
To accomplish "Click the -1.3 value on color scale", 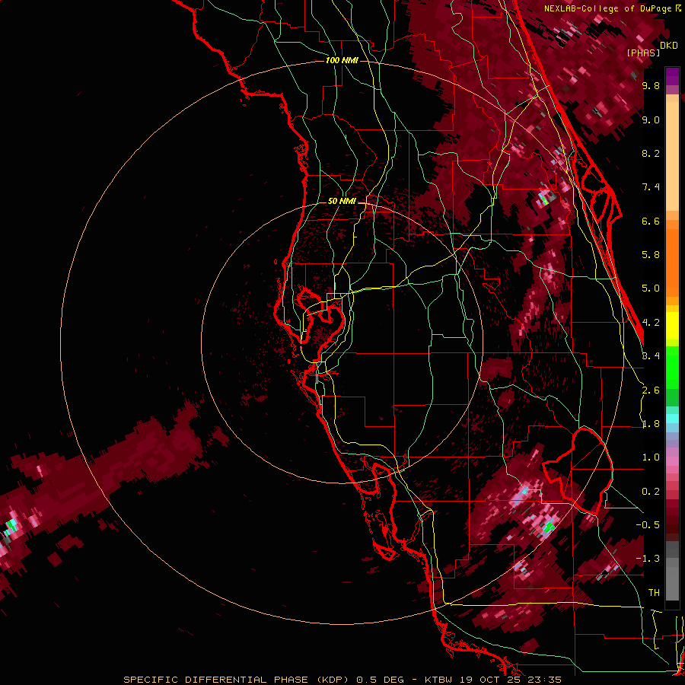I will point(648,559).
